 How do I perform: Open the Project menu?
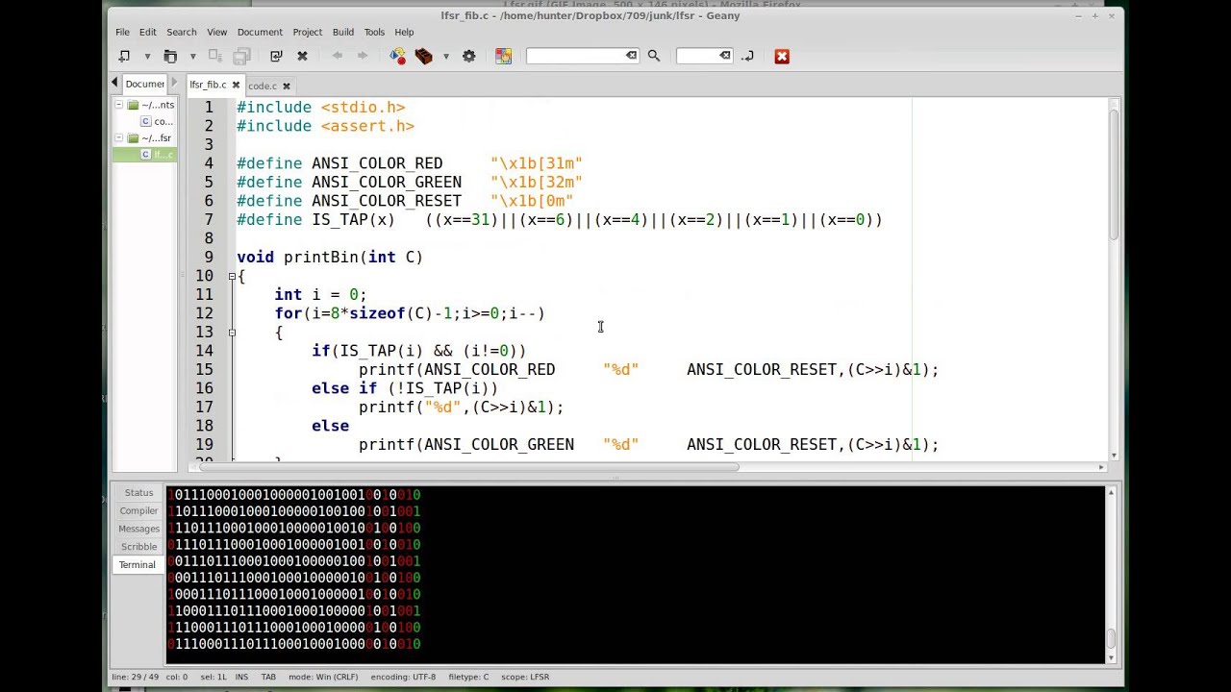pyautogui.click(x=308, y=32)
